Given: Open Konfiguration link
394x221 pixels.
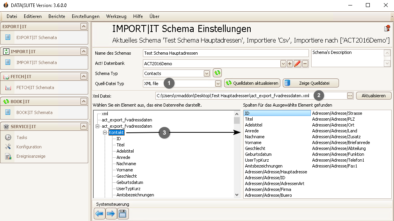Looking at the screenshot, I should 29,147.
